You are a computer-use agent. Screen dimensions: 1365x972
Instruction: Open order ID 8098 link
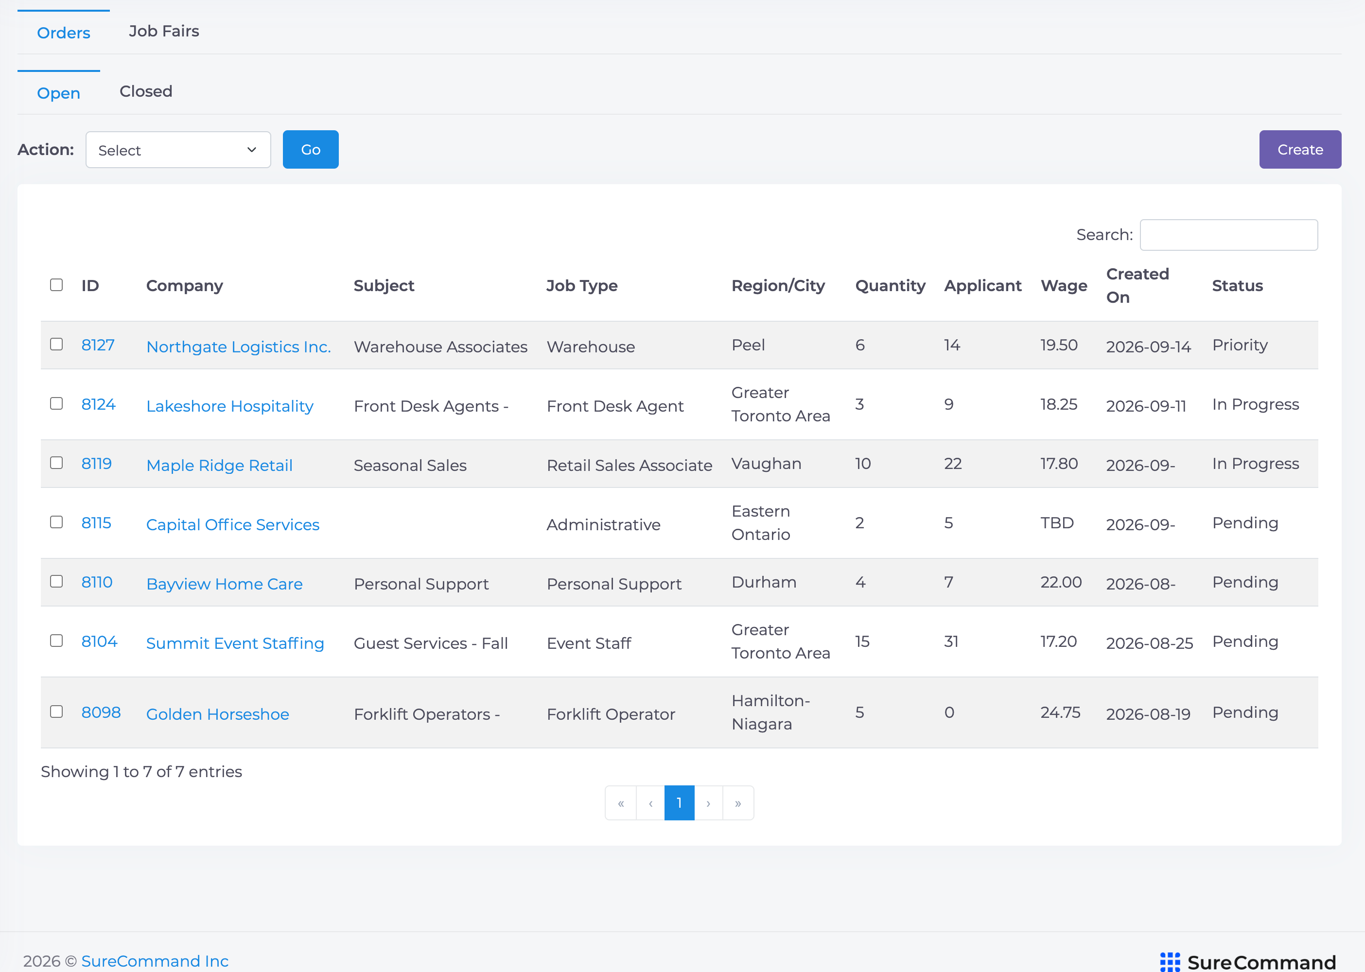tap(101, 712)
